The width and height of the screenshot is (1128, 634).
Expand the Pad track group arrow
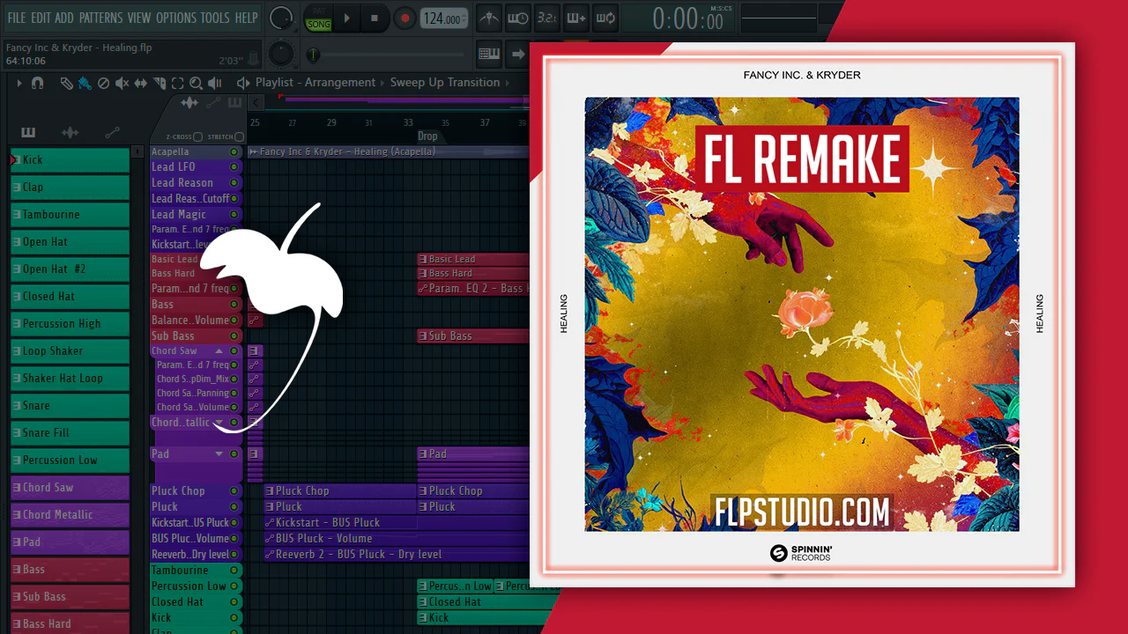pos(219,454)
